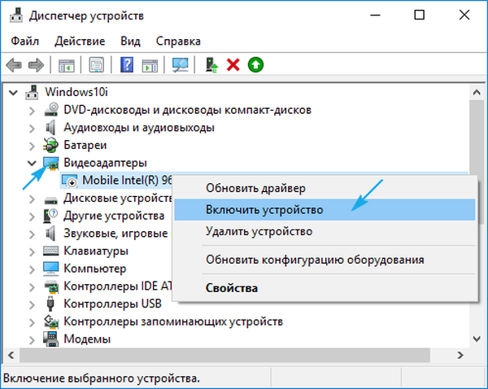
Task: Click the Help question mark toolbar icon
Action: pyautogui.click(x=128, y=65)
